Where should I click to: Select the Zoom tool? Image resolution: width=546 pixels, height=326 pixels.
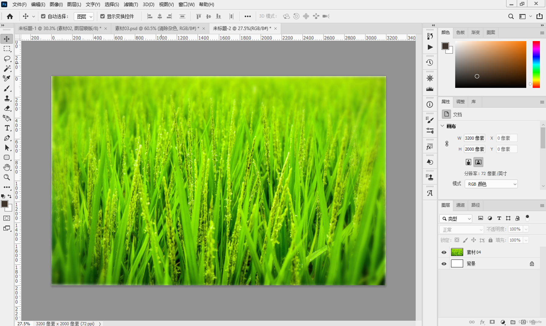point(7,177)
